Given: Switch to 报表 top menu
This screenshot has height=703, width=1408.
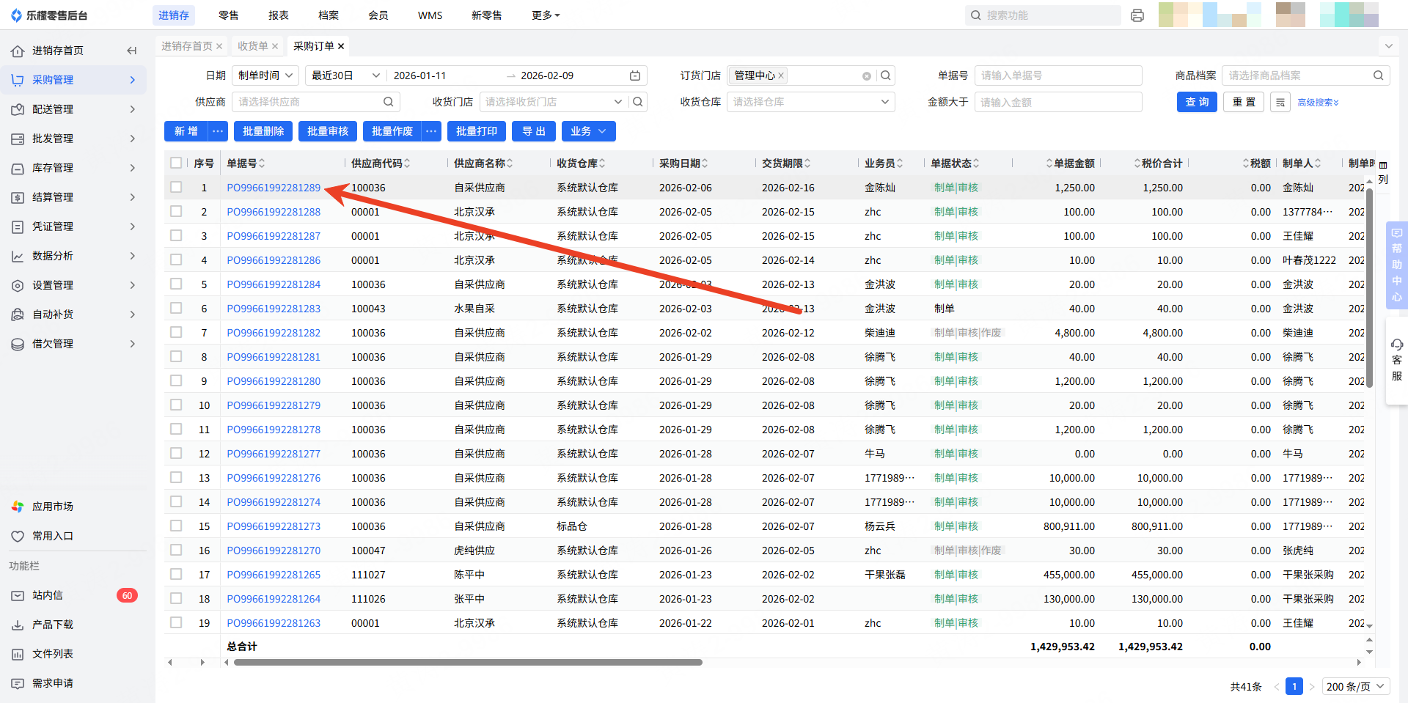Looking at the screenshot, I should coord(279,15).
